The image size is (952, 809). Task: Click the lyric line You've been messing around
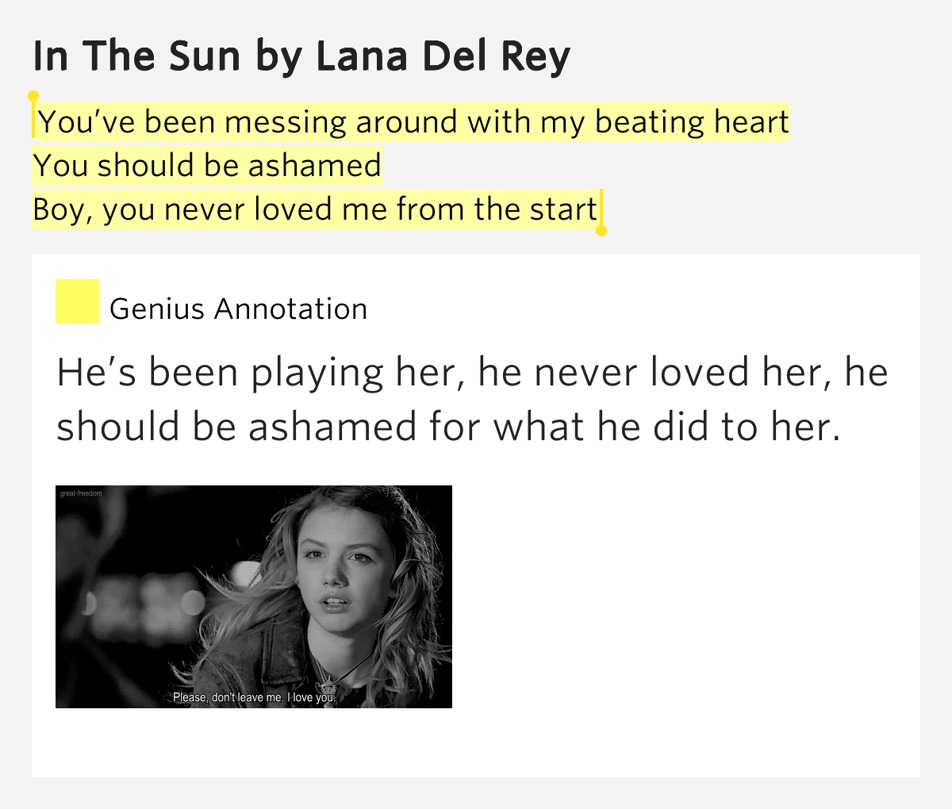pyautogui.click(x=413, y=122)
